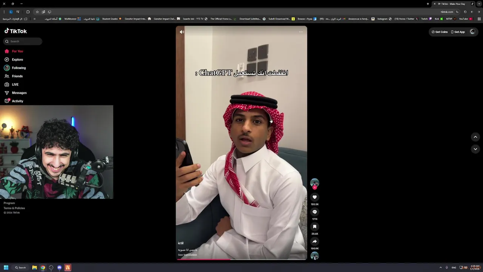Reload the page

point(465,12)
